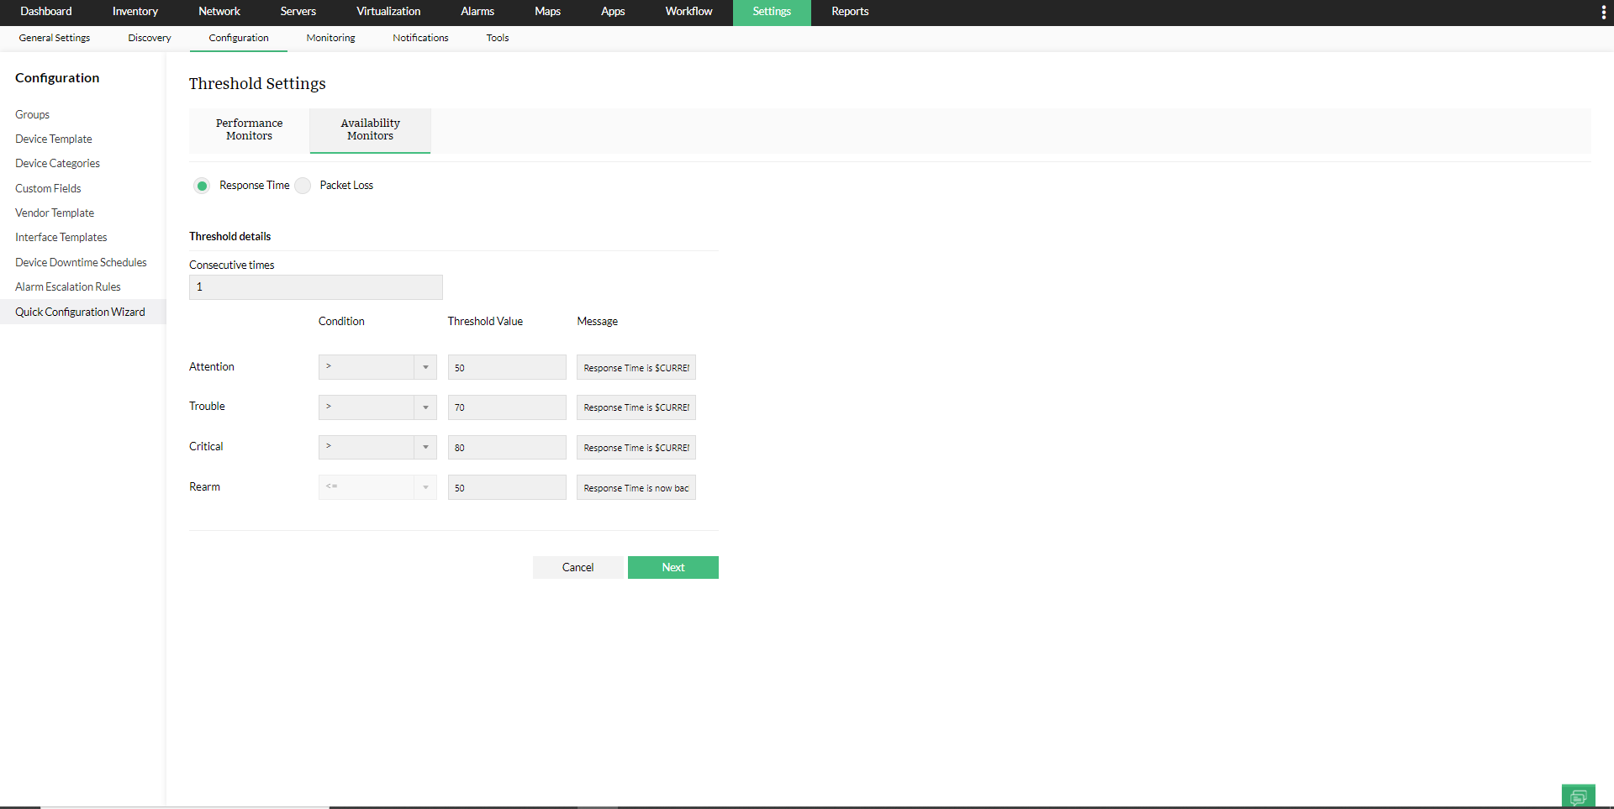Open Device Categories in sidebar
This screenshot has height=809, width=1614.
tap(57, 164)
